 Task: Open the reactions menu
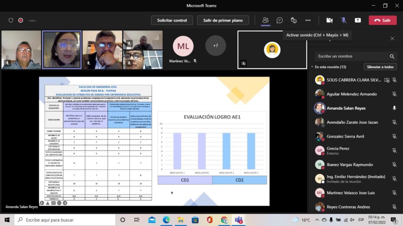tap(294, 20)
